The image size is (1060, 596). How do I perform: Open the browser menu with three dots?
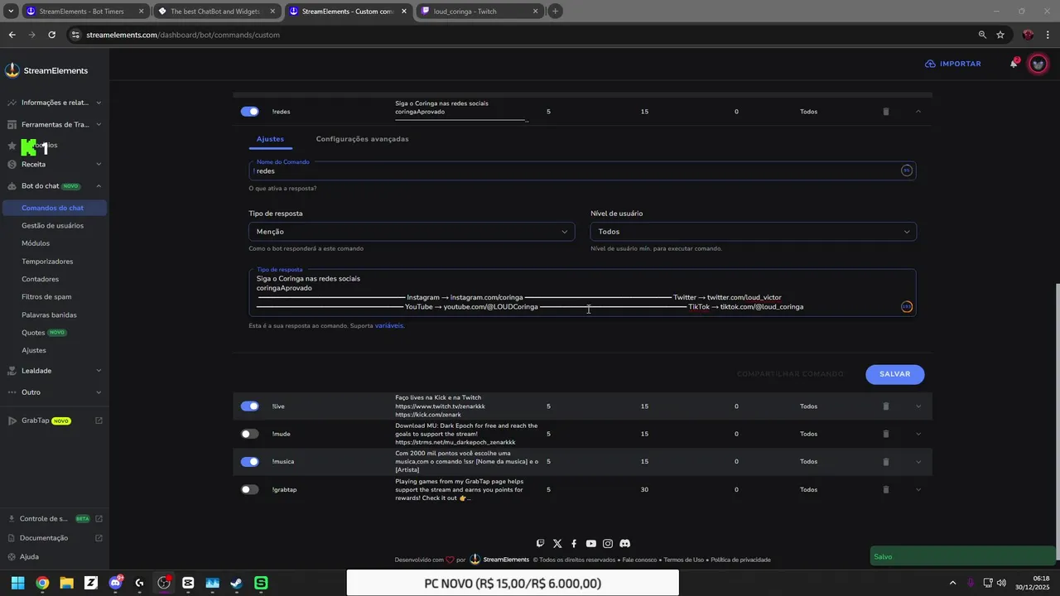(1048, 35)
